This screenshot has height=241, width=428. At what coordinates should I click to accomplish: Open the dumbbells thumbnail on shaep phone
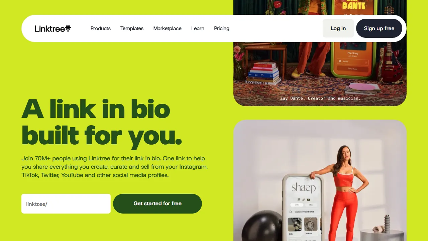coord(295,224)
